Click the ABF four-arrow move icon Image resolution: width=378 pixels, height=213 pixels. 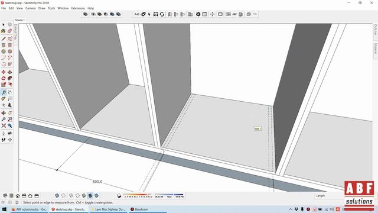point(212,14)
